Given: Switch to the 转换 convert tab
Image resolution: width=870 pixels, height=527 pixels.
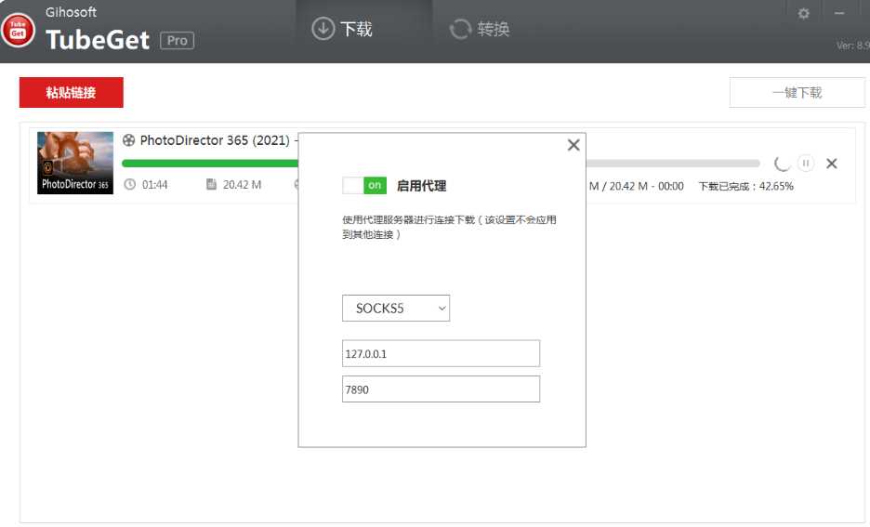Looking at the screenshot, I should coord(480,29).
